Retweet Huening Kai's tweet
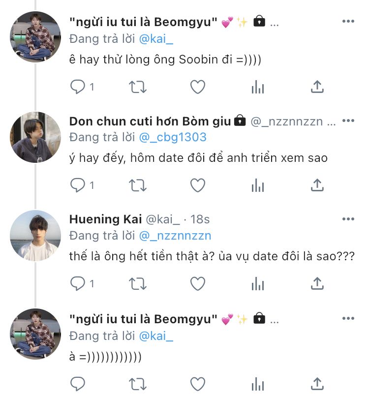 pos(138,284)
